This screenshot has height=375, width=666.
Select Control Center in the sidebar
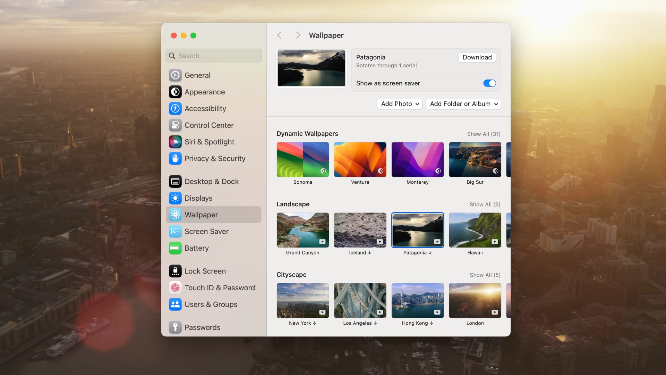point(214,125)
